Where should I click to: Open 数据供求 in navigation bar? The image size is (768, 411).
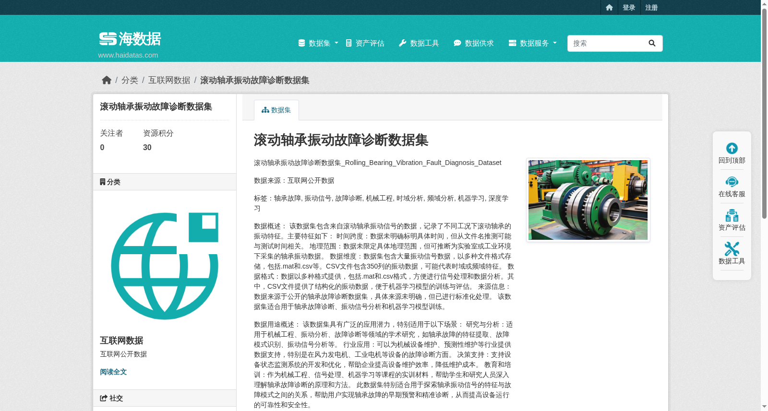(473, 43)
